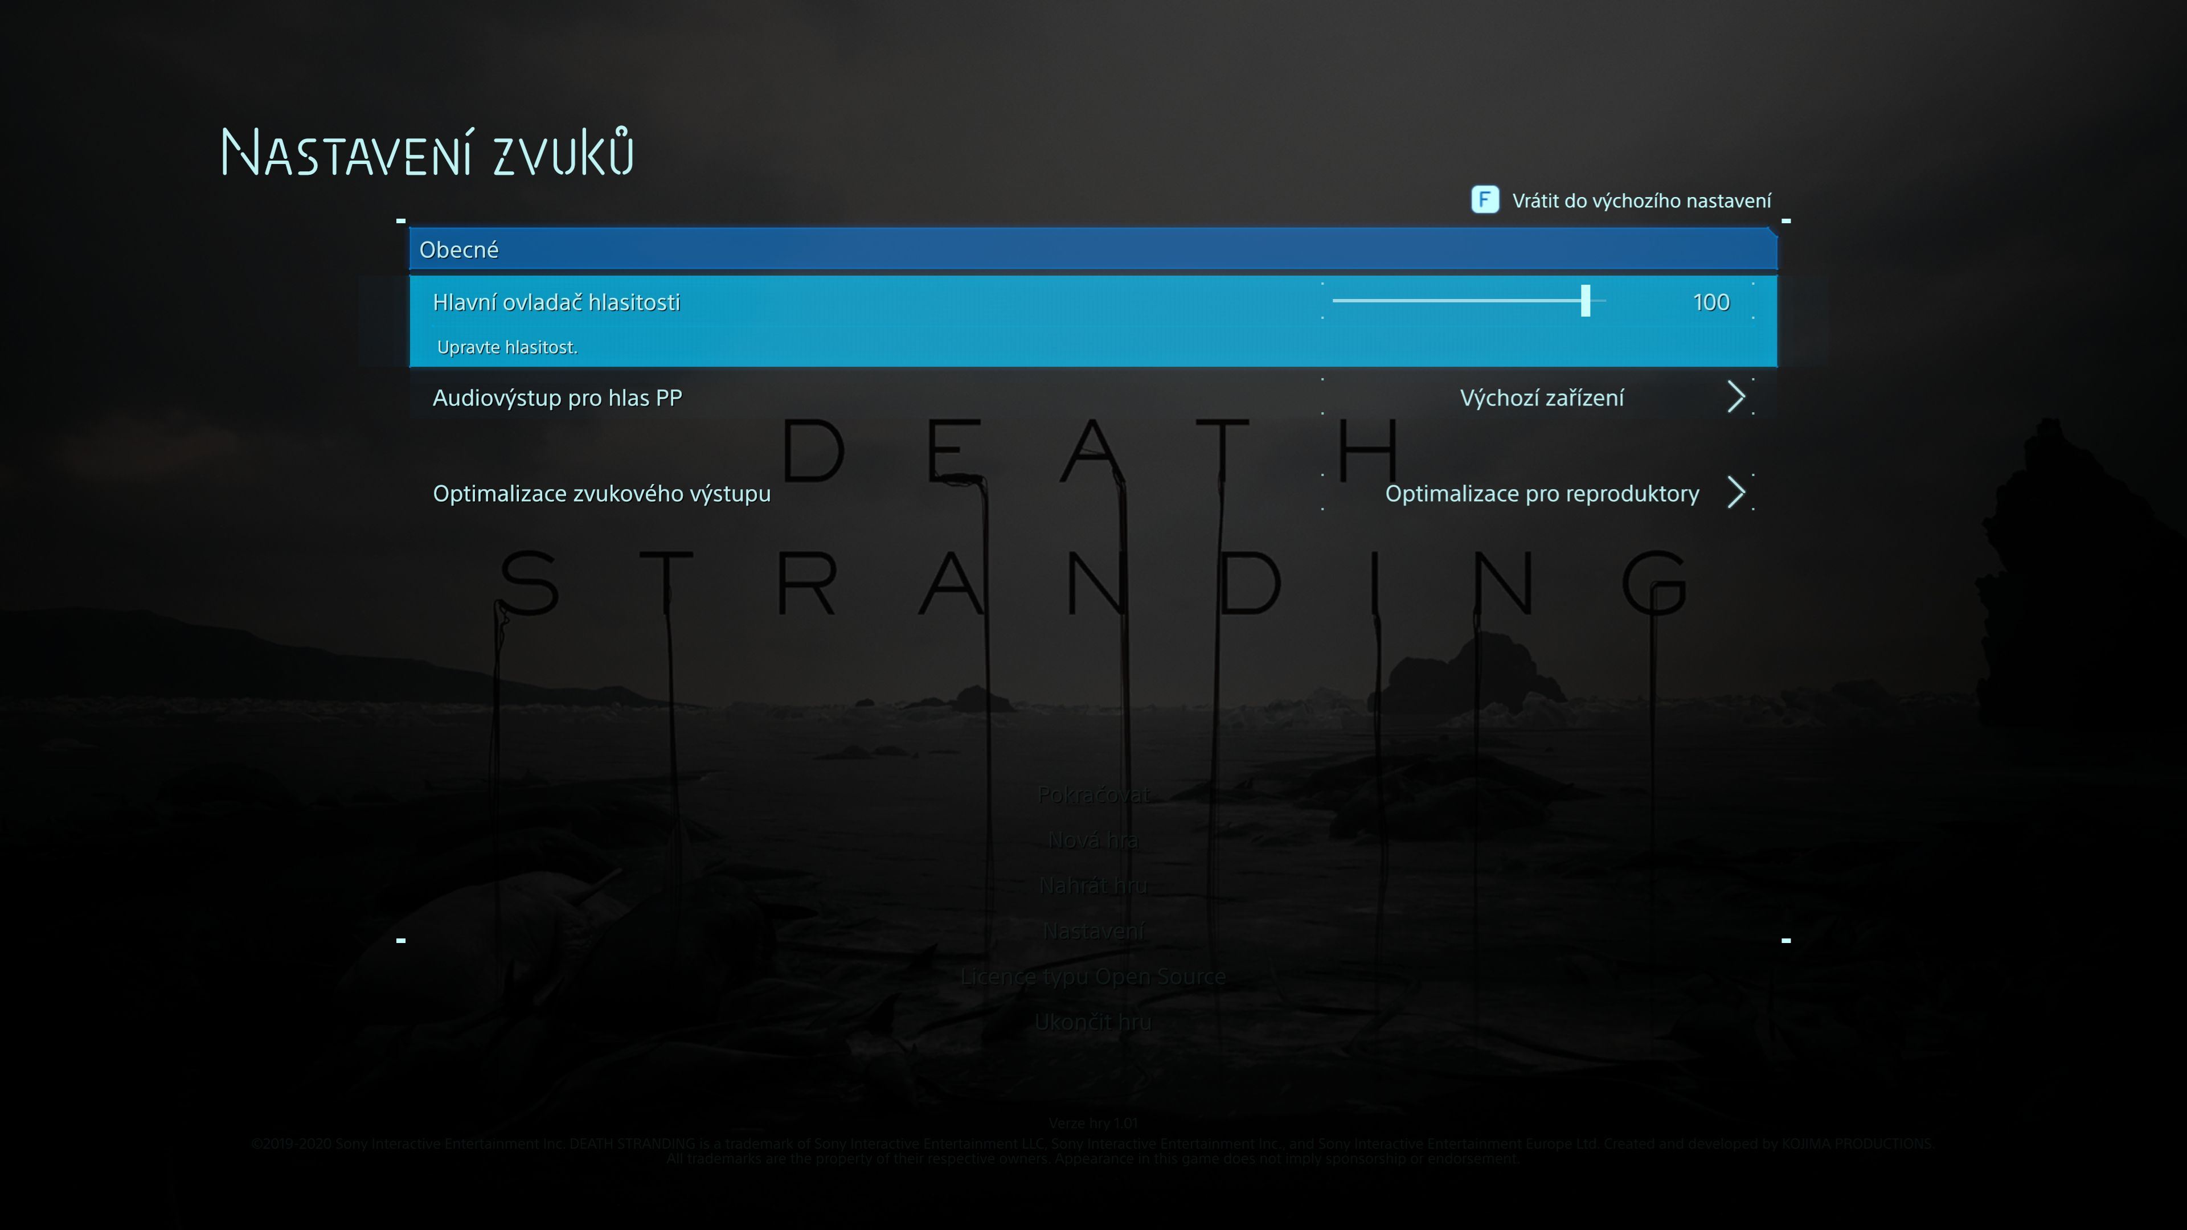Image resolution: width=2187 pixels, height=1230 pixels.
Task: Click the 'Upravte hlasitost.' description text
Action: click(507, 347)
